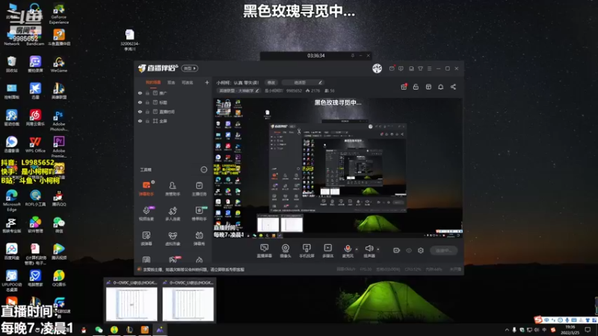598x336 pixels.
Task: Open the 弹幕秀 tool
Action: click(x=199, y=238)
